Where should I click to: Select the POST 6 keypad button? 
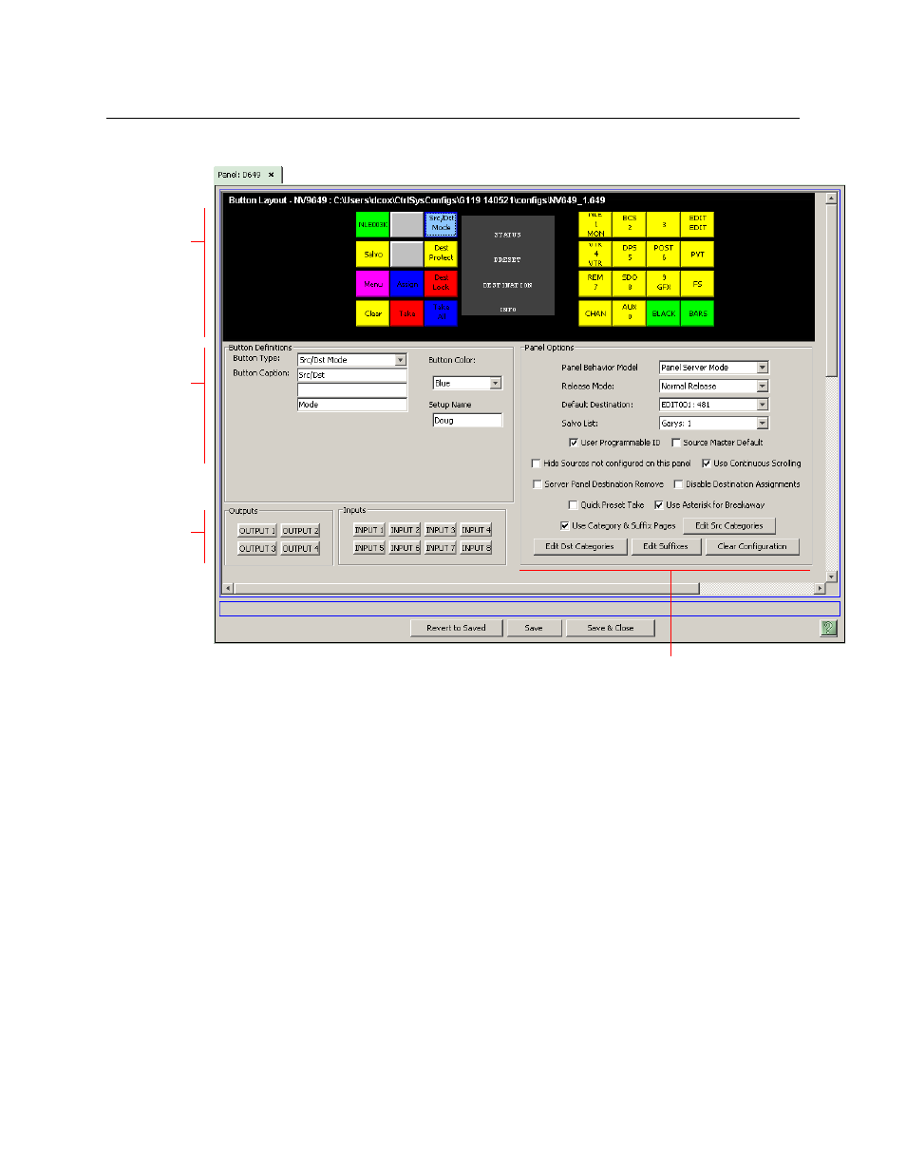(x=664, y=254)
